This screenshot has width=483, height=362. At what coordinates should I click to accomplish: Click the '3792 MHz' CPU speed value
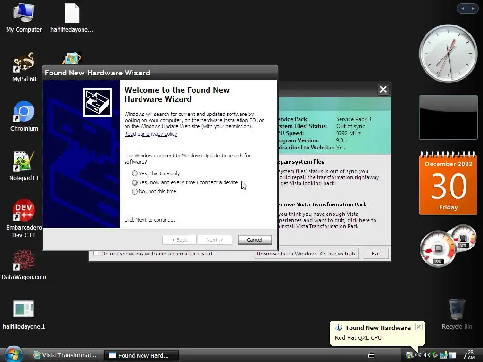click(x=349, y=133)
